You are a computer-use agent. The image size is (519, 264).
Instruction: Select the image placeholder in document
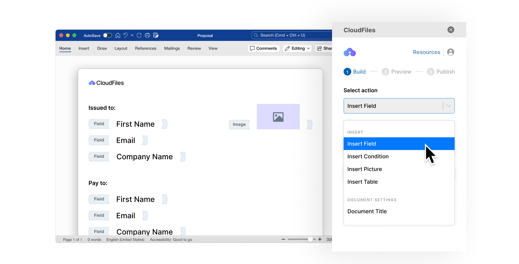[x=278, y=117]
